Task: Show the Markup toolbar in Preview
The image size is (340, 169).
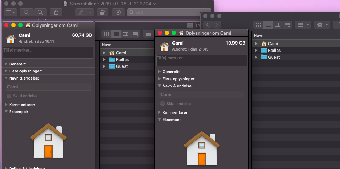Action: [x=118, y=12]
